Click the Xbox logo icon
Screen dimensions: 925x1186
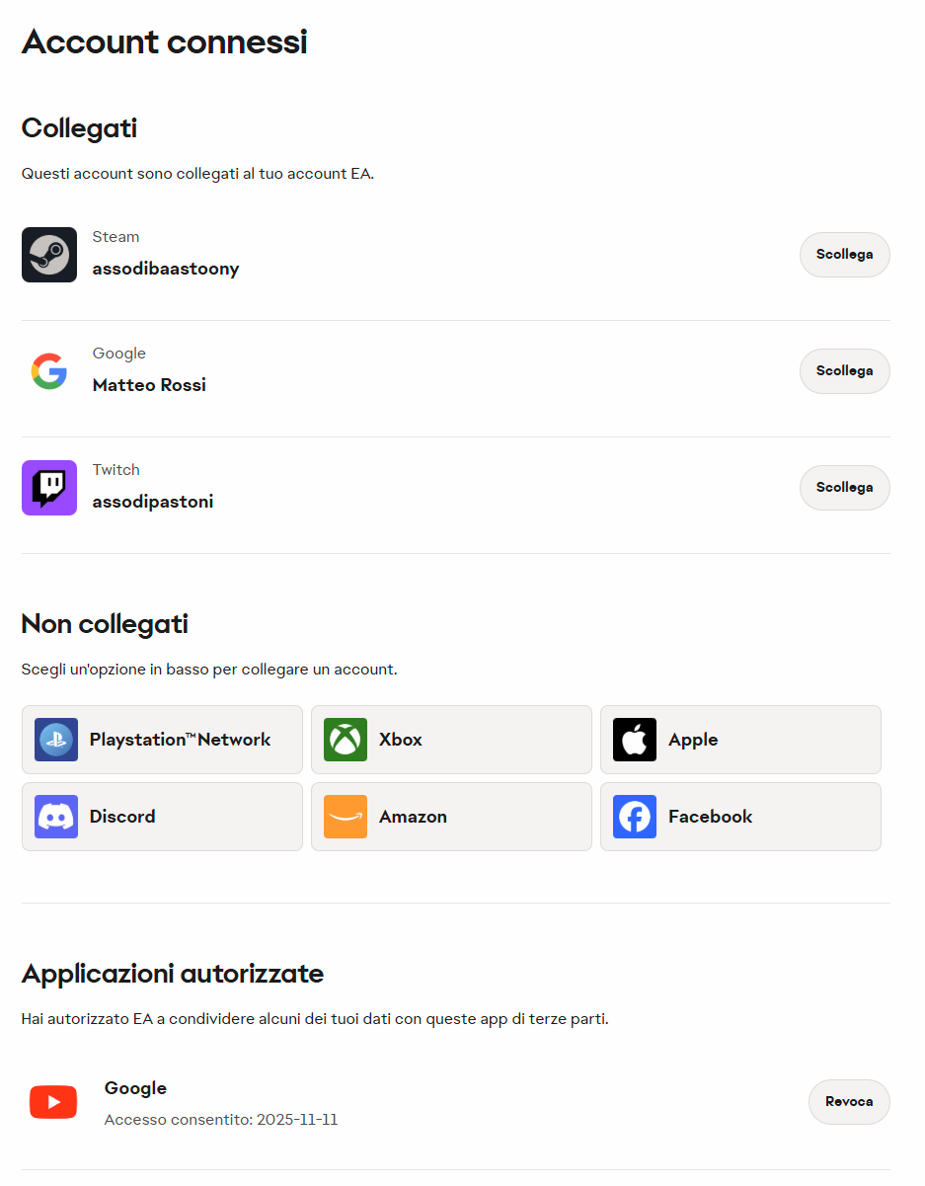click(x=346, y=740)
